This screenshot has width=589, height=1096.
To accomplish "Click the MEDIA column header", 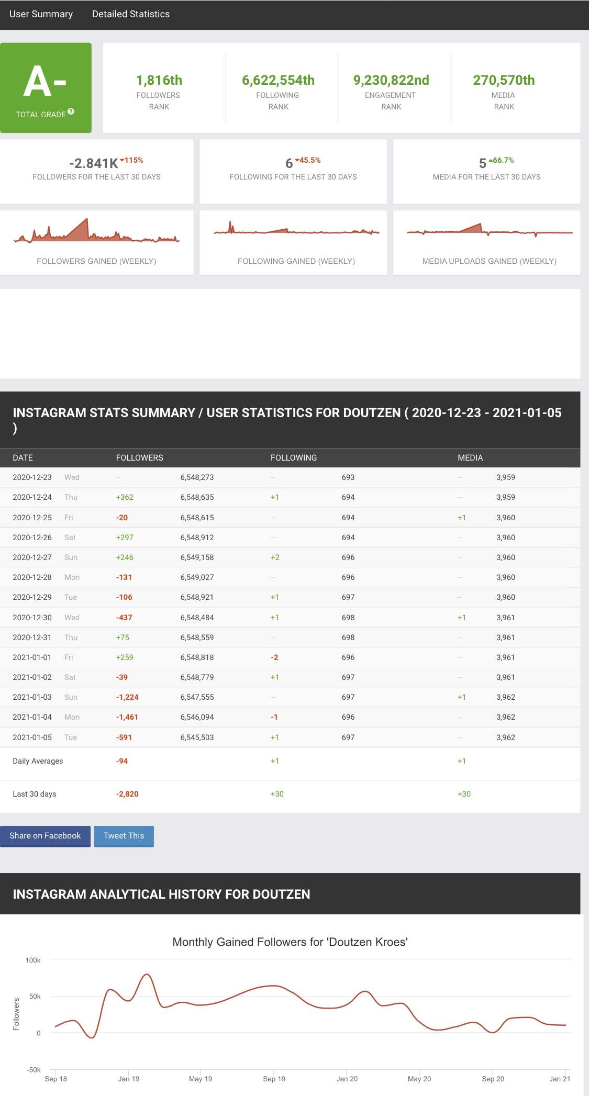I will click(x=470, y=457).
